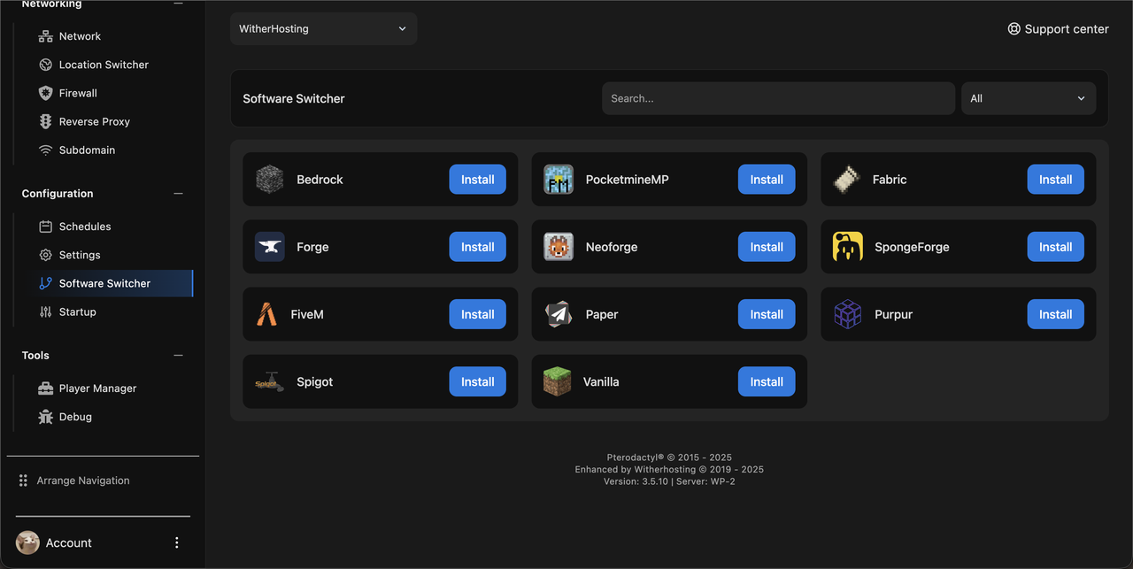The height and width of the screenshot is (569, 1133).
Task: Click the software Search field
Action: (x=778, y=98)
